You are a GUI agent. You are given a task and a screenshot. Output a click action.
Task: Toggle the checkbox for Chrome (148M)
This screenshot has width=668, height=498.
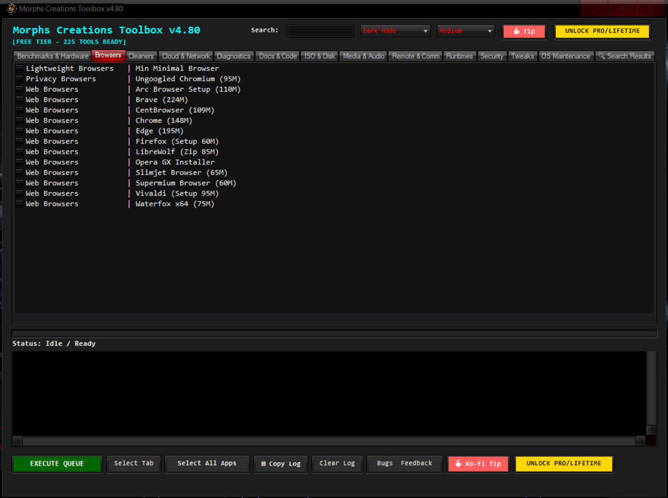coord(20,120)
